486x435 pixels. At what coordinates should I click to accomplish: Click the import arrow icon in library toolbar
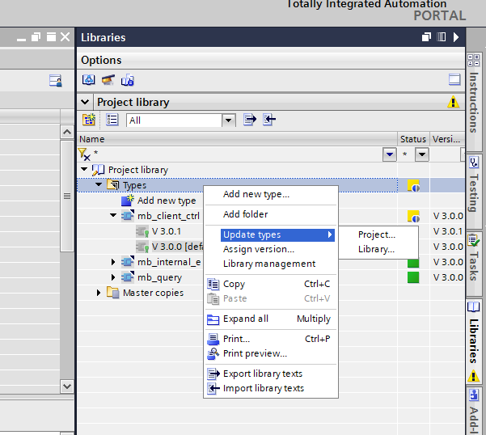[269, 120]
